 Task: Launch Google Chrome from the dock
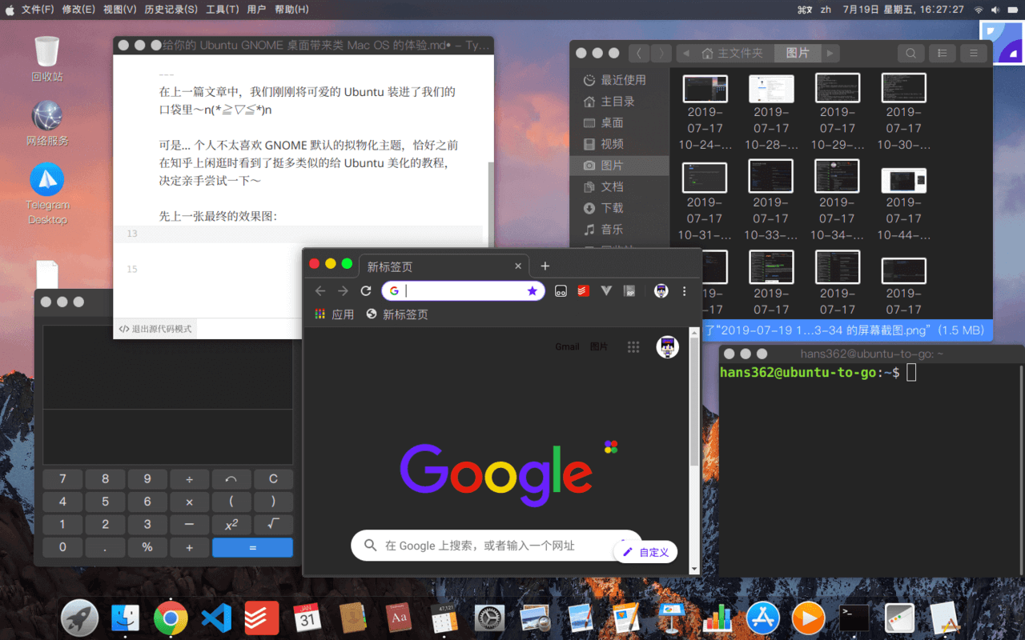click(171, 618)
